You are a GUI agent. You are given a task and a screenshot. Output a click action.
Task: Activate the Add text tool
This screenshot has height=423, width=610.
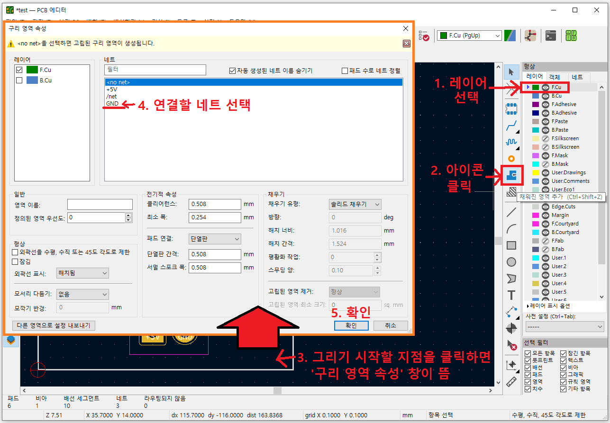(x=511, y=295)
